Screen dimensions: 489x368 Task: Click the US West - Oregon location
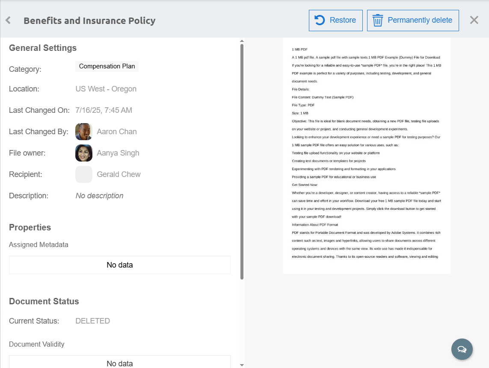[x=106, y=89]
